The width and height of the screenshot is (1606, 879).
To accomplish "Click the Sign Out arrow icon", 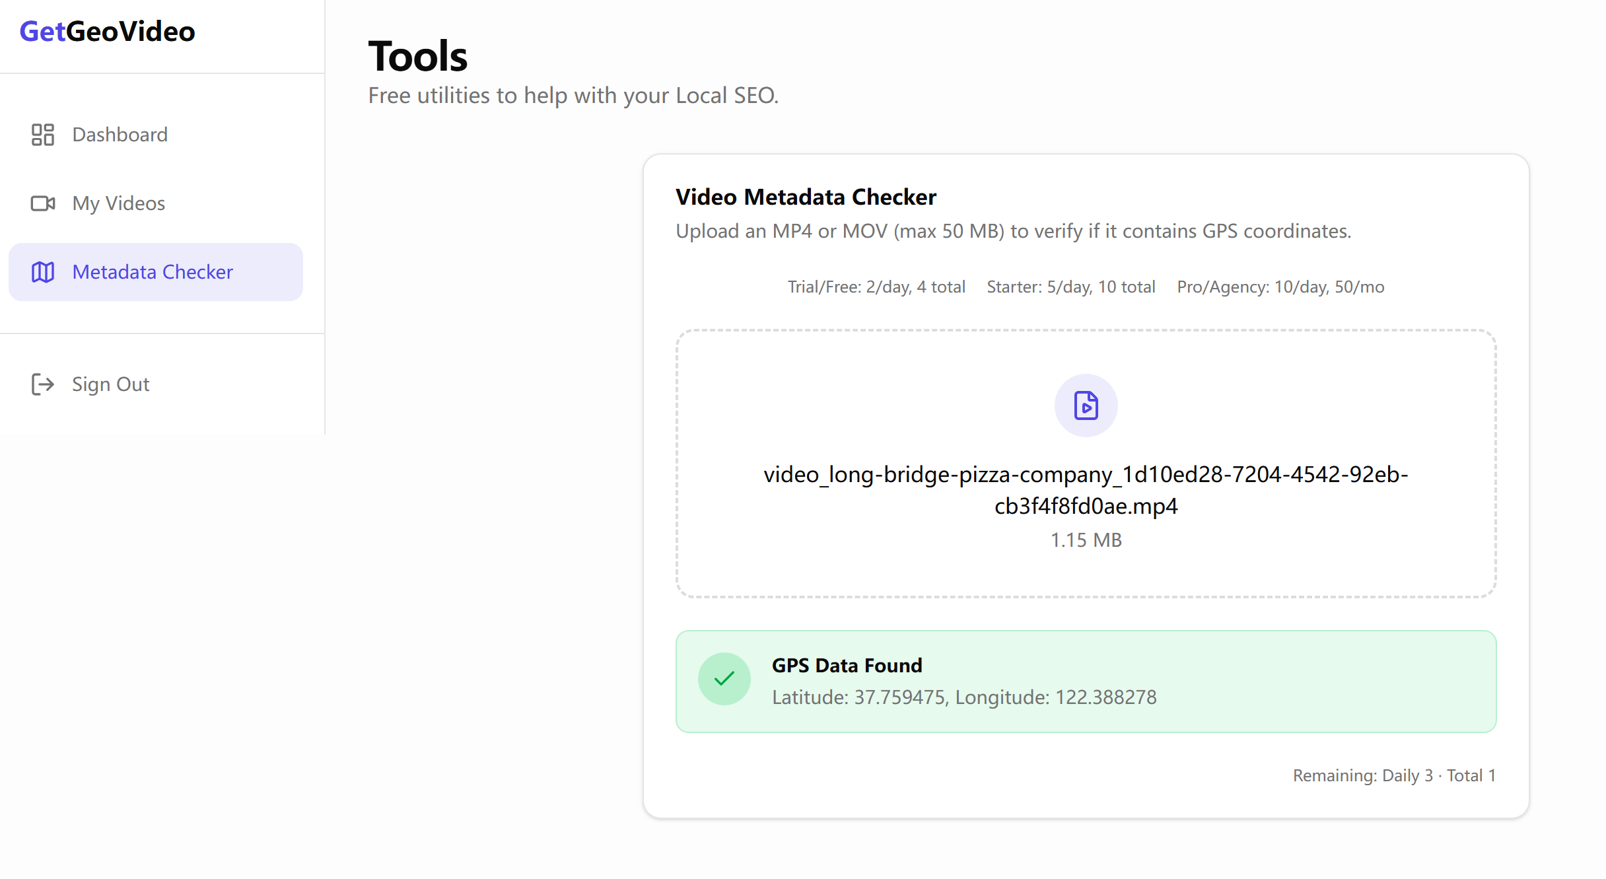I will click(43, 384).
